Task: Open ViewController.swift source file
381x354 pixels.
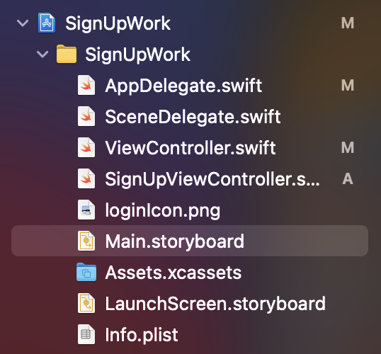Action: coord(190,148)
